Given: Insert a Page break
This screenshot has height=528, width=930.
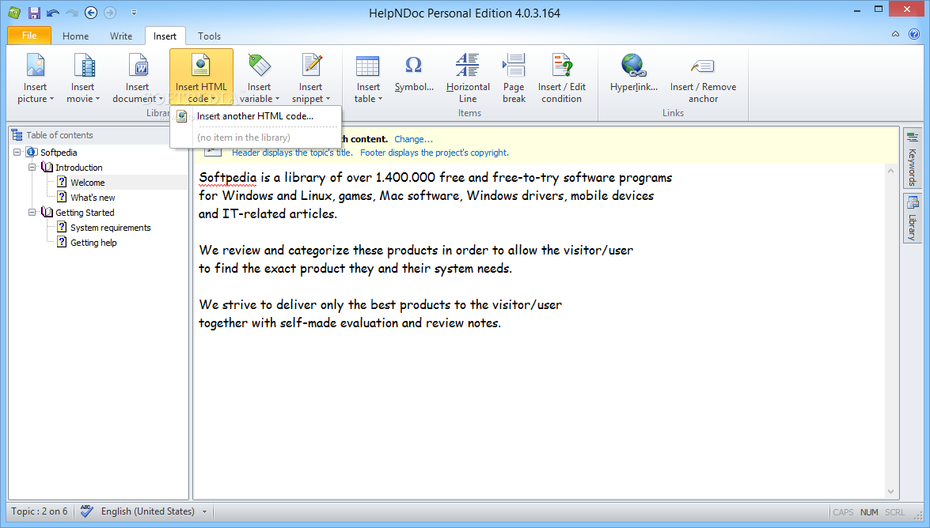Looking at the screenshot, I should coord(514,77).
